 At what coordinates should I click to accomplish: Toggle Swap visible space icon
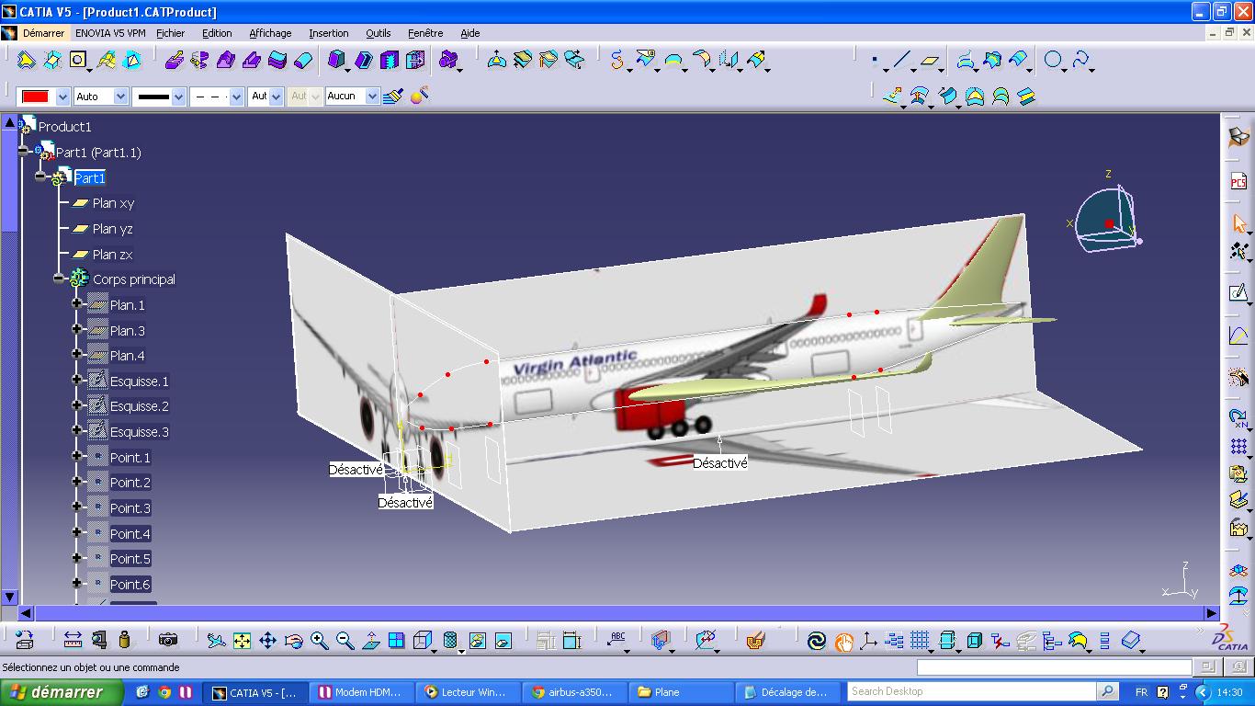click(503, 641)
